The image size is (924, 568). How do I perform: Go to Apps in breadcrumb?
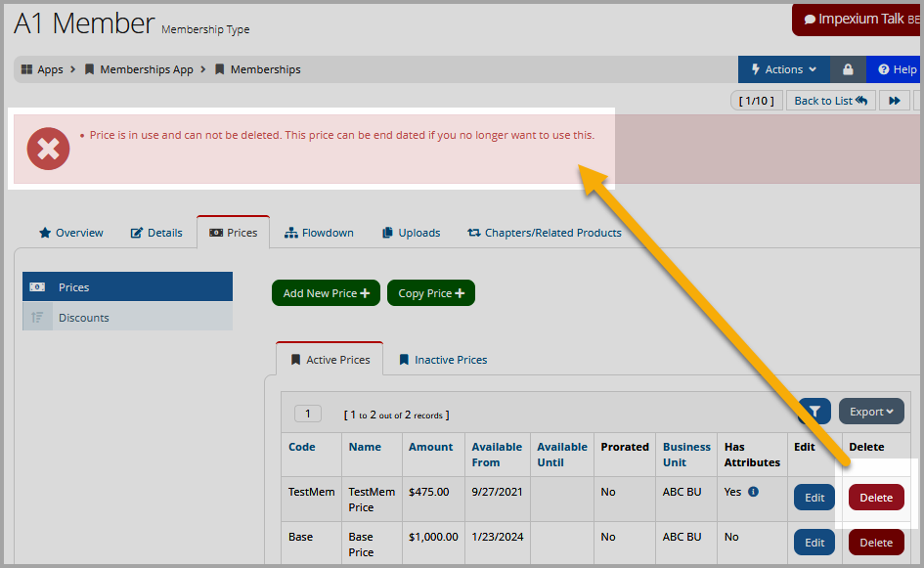[42, 69]
